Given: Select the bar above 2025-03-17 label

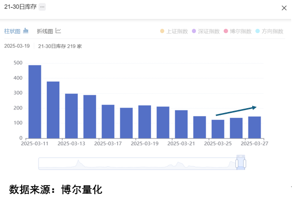Looking at the screenshot, I should 108,122.
